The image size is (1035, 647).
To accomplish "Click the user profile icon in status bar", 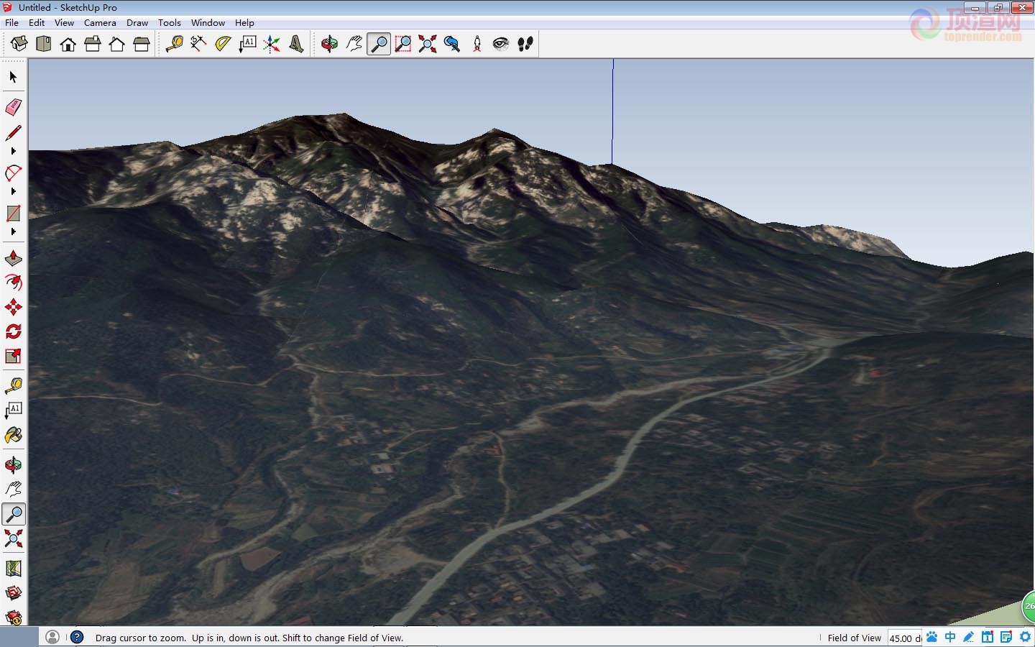I will tap(52, 637).
